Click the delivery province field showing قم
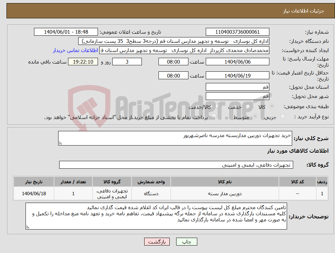 pyautogui.click(x=237, y=87)
